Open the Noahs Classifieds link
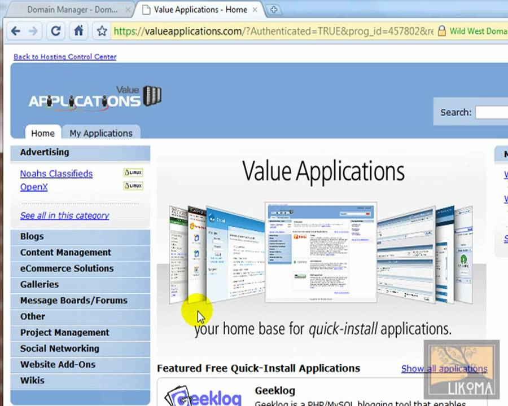The height and width of the screenshot is (406, 508). [x=56, y=174]
